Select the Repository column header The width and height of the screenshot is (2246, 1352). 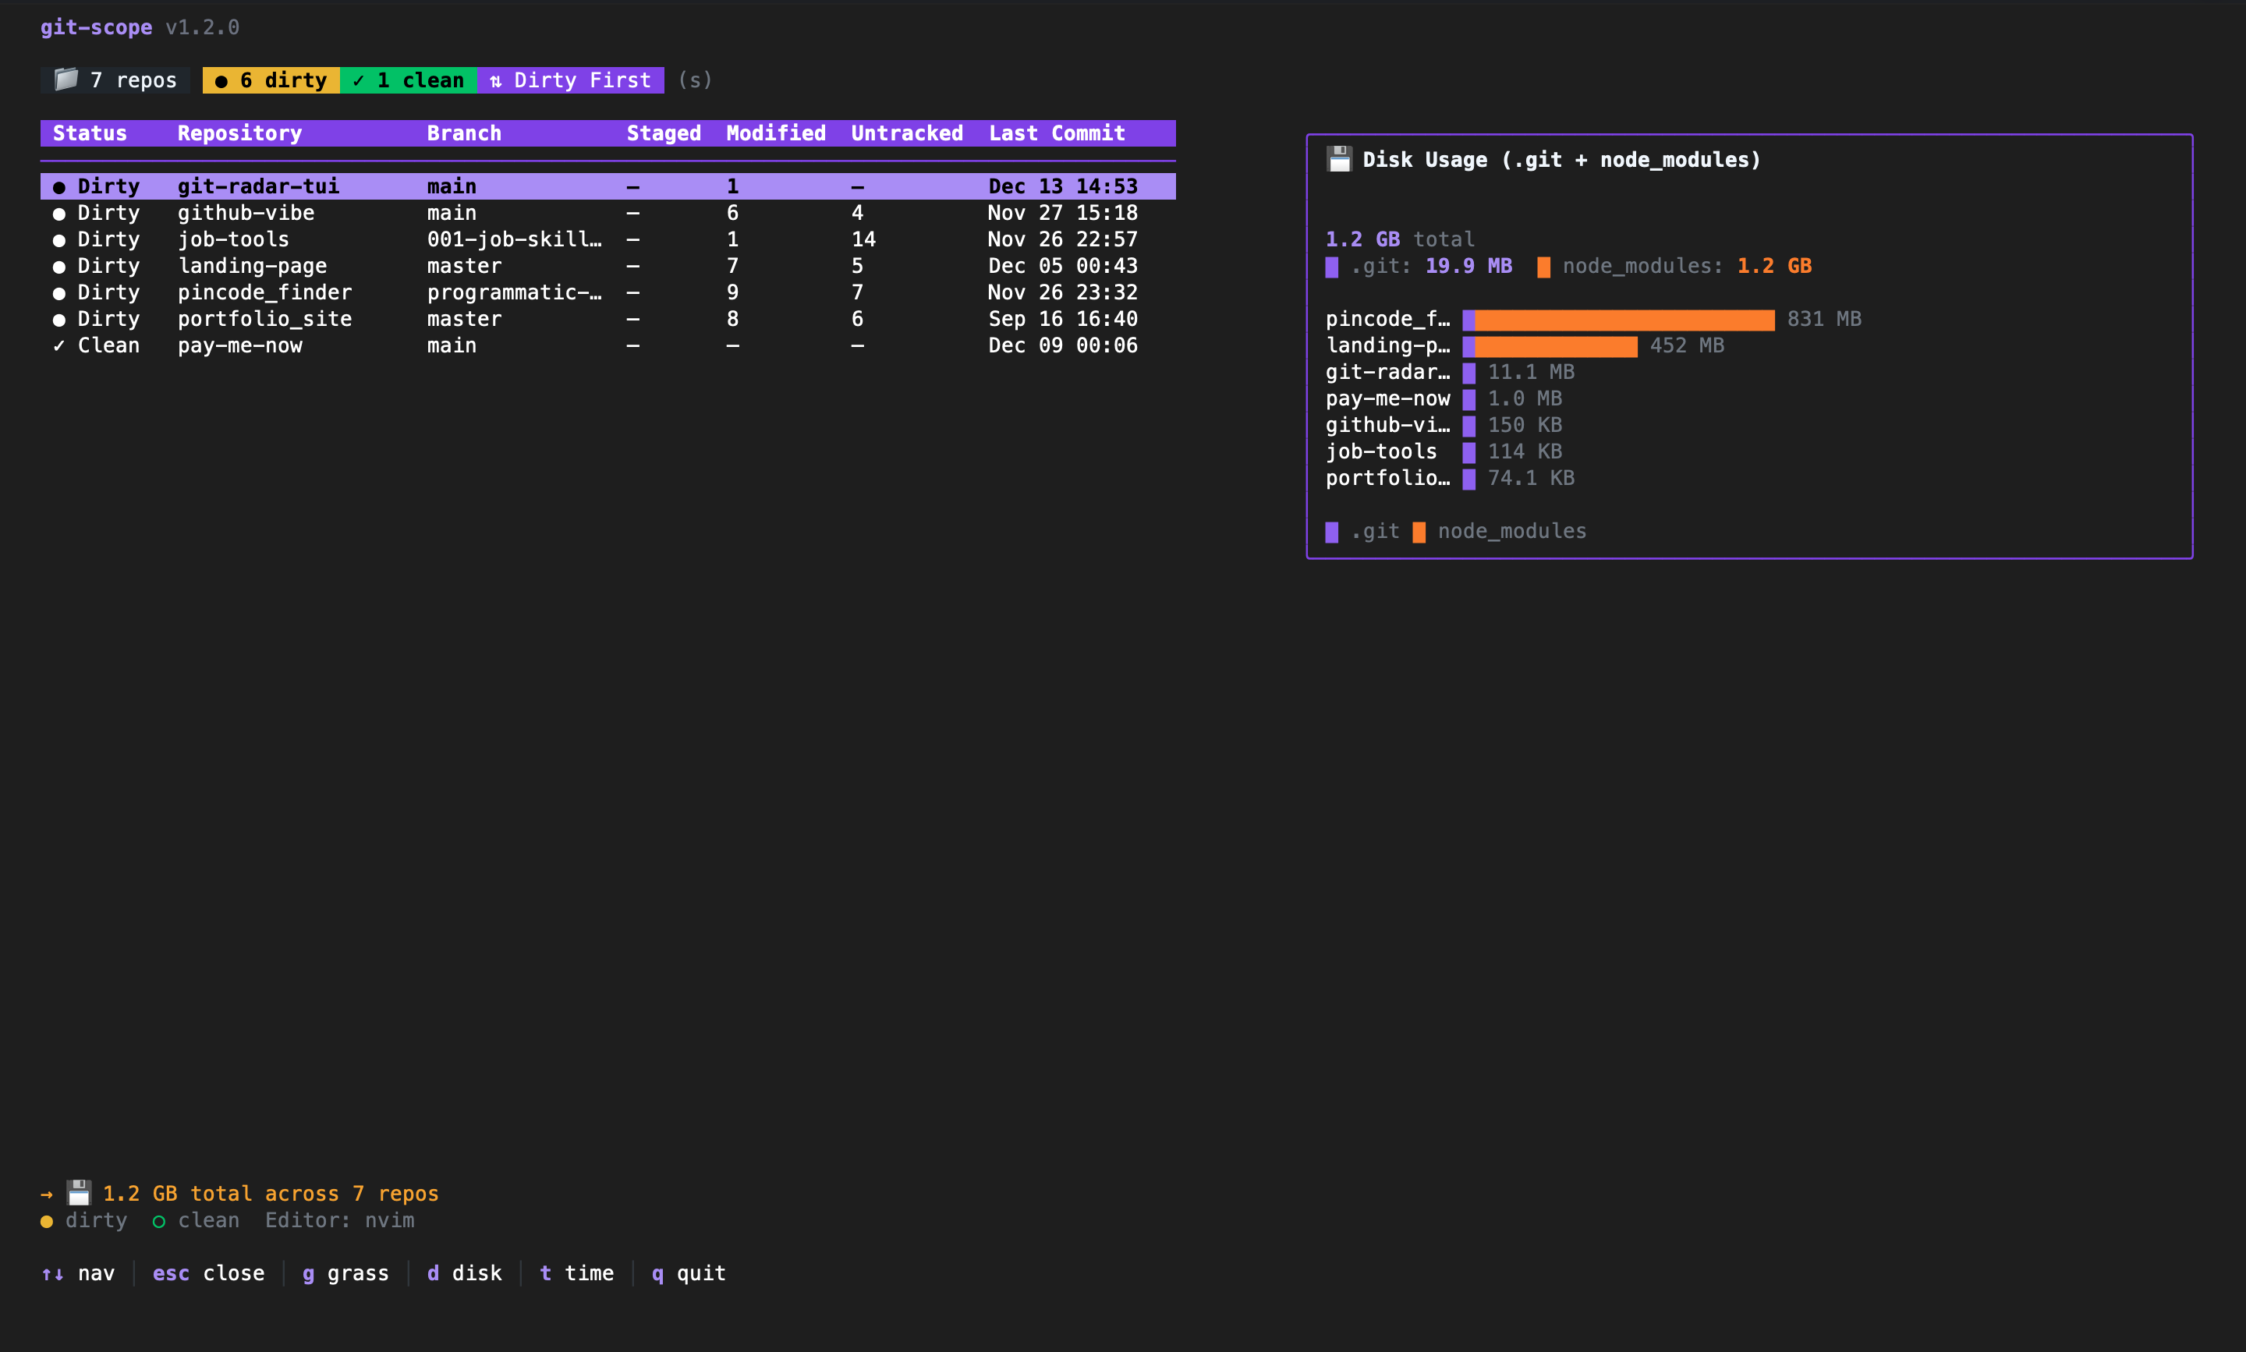[x=239, y=133]
